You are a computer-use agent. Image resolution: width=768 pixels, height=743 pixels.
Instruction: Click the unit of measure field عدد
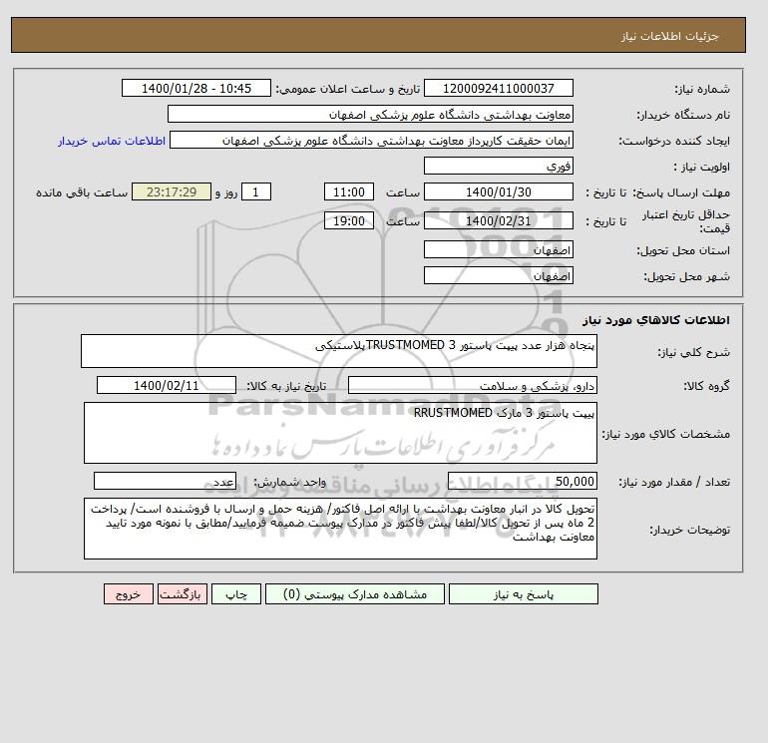(x=165, y=481)
